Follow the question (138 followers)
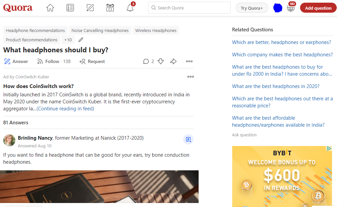The image size is (337, 207). (x=54, y=61)
